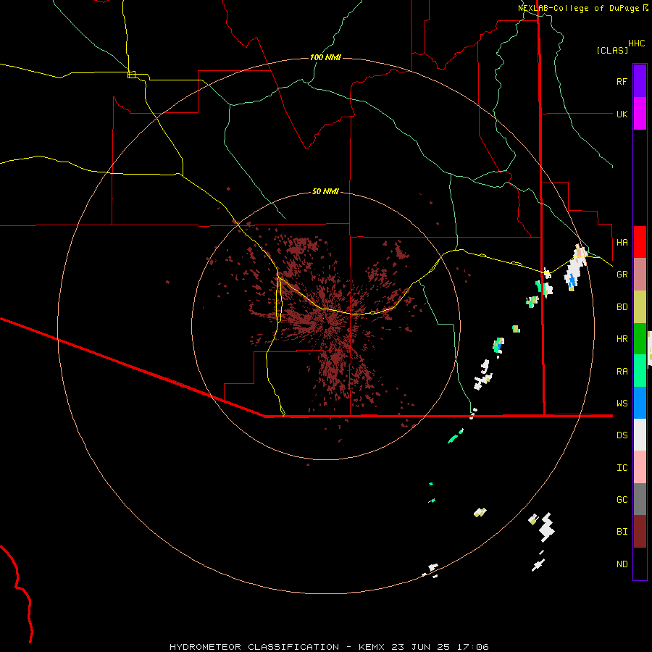652x652 pixels.
Task: Click the BI brown legend swatch
Action: point(640,532)
